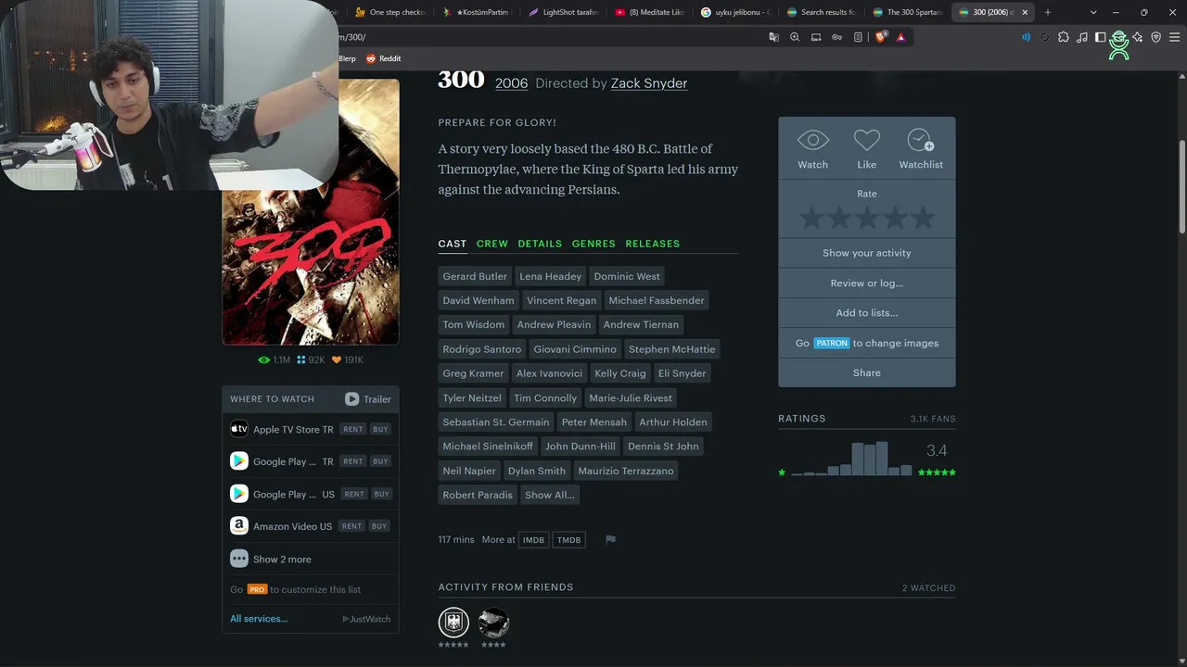Viewport: 1187px width, 667px height.
Task: Rate the film five stars
Action: pos(923,219)
